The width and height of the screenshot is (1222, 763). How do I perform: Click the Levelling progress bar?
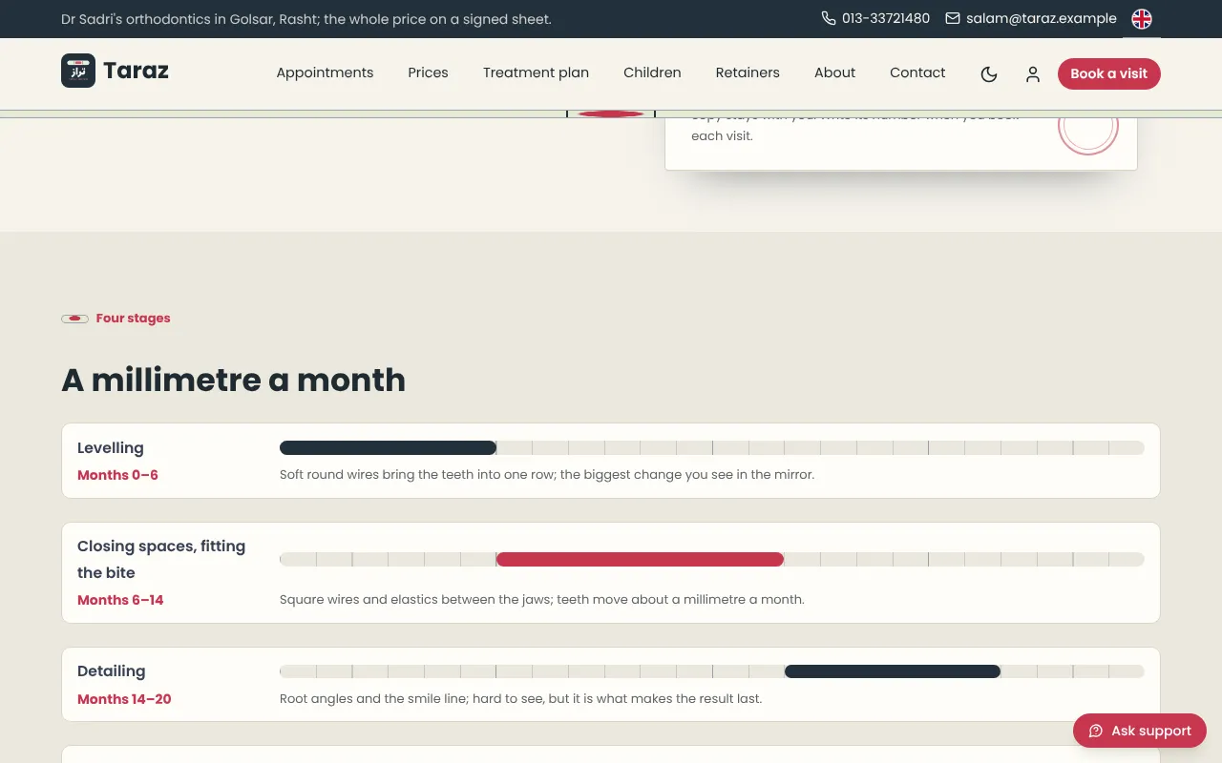point(388,448)
